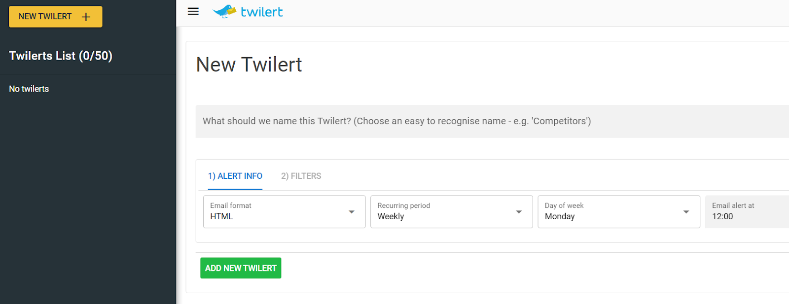Open the Day of week selector showing Monday
Viewport: 789px width, 304px height.
click(x=618, y=211)
